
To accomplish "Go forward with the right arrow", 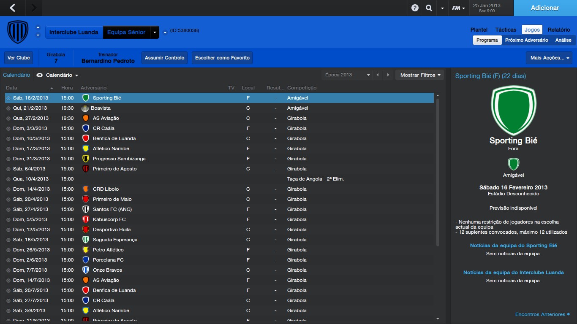I will tap(34, 8).
